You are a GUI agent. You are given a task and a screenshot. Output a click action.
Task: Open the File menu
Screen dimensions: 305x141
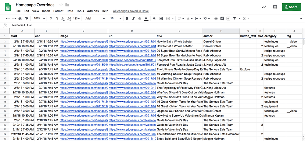click(18, 11)
